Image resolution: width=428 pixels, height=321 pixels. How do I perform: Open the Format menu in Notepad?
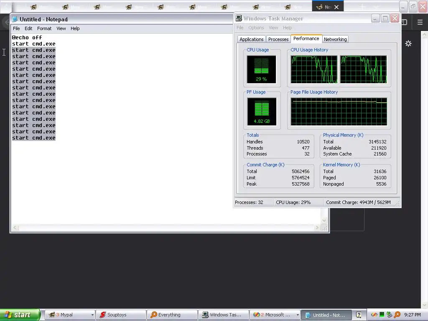coord(44,28)
